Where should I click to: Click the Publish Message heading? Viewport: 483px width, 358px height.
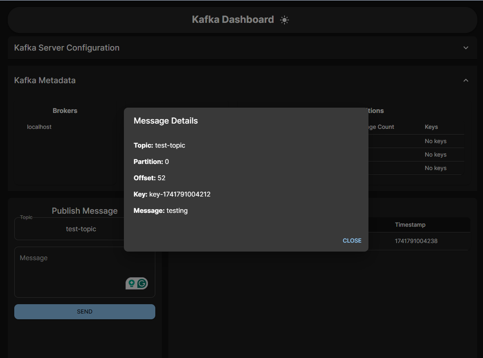[x=85, y=211]
